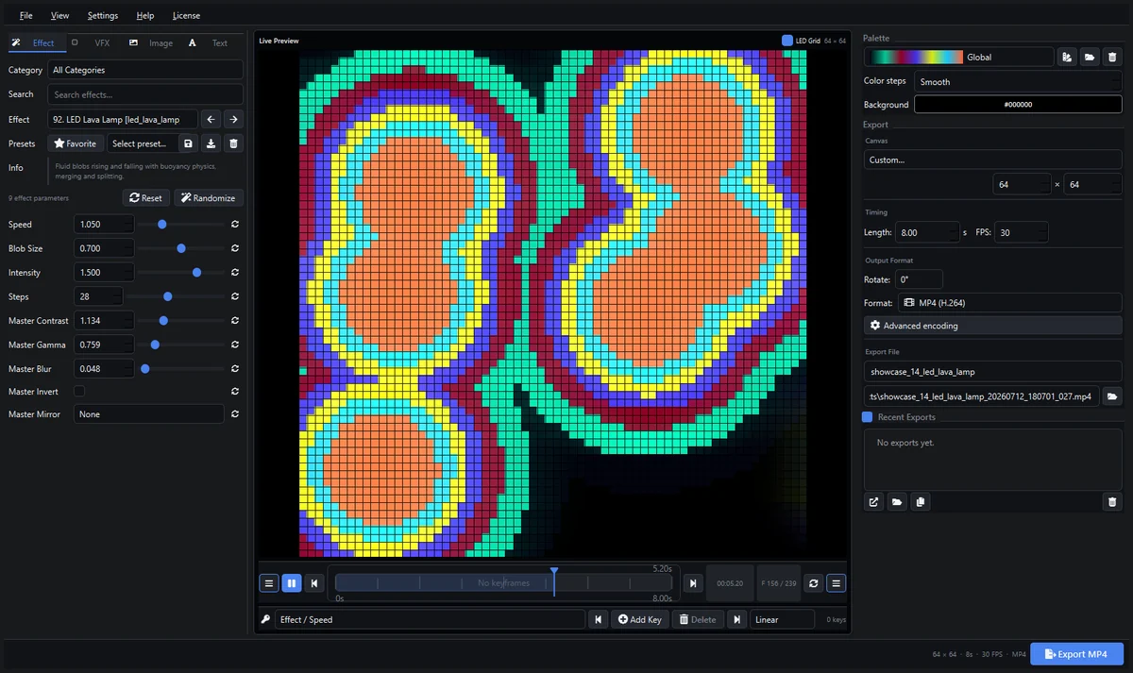
Task: Clear recent exports with trash icon
Action: coord(1112,502)
